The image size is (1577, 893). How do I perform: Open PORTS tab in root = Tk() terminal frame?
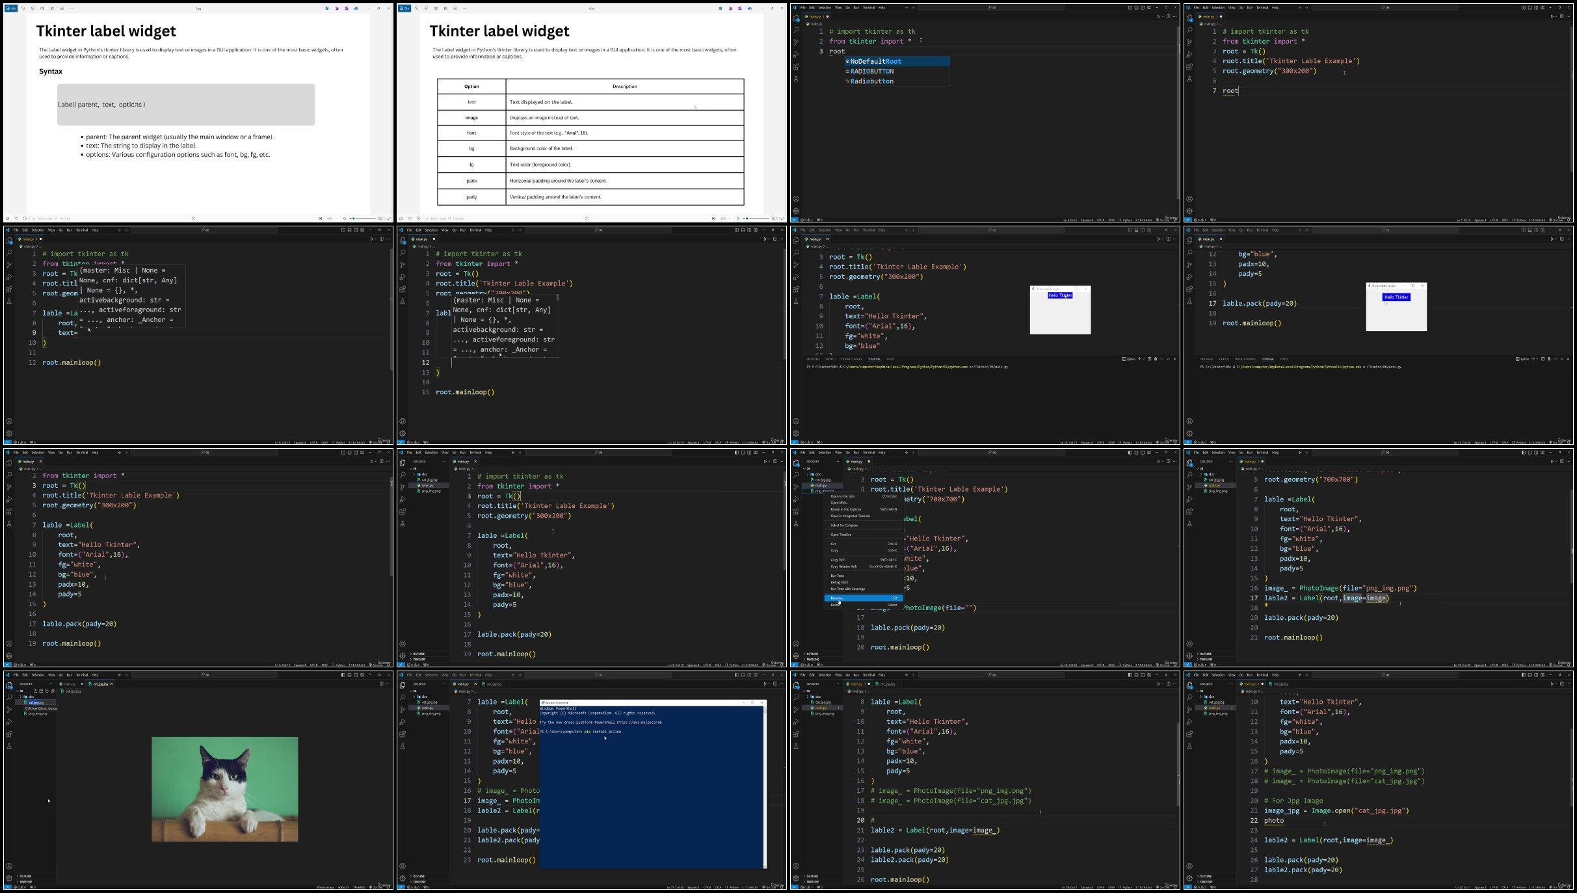pyautogui.click(x=890, y=359)
